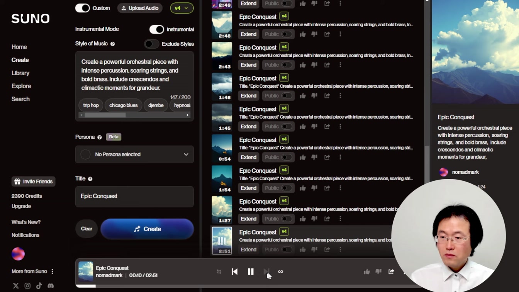Screen dimensions: 519x292
Task: Open Library in sidebar
Action: click(20, 73)
